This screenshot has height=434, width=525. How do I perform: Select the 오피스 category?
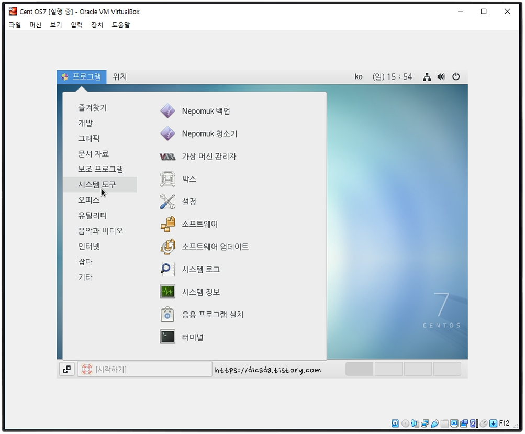pos(89,200)
